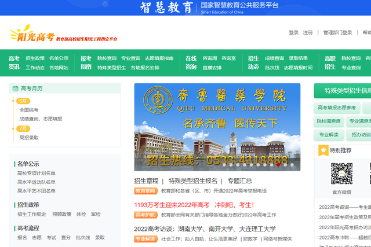This screenshot has height=247, width=371.
Task: Open 专业查询 under 高职招生
Action: pos(351,68)
